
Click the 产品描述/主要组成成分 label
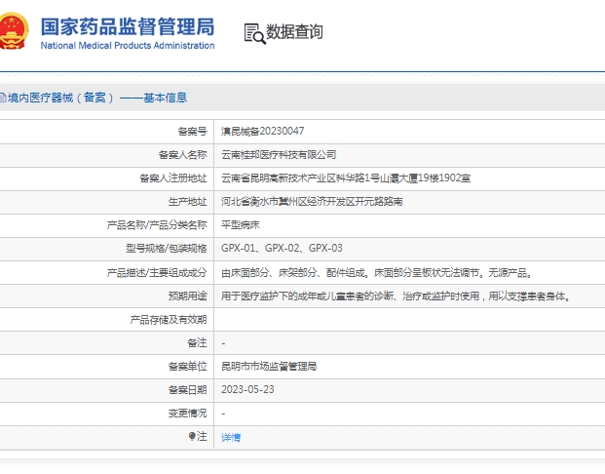pos(157,273)
